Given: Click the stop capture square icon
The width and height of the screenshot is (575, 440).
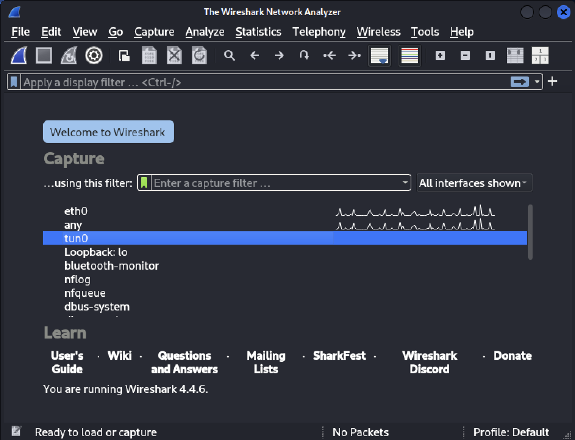Looking at the screenshot, I should (44, 56).
